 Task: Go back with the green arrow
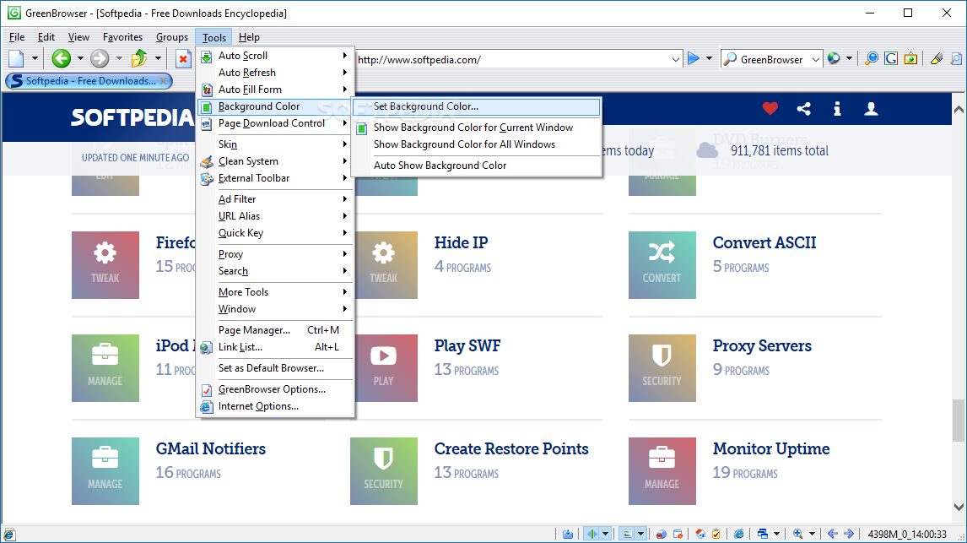(x=61, y=58)
